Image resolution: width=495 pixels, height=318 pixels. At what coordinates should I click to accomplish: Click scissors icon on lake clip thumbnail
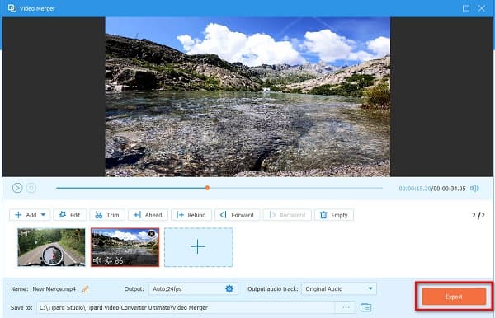click(x=119, y=260)
